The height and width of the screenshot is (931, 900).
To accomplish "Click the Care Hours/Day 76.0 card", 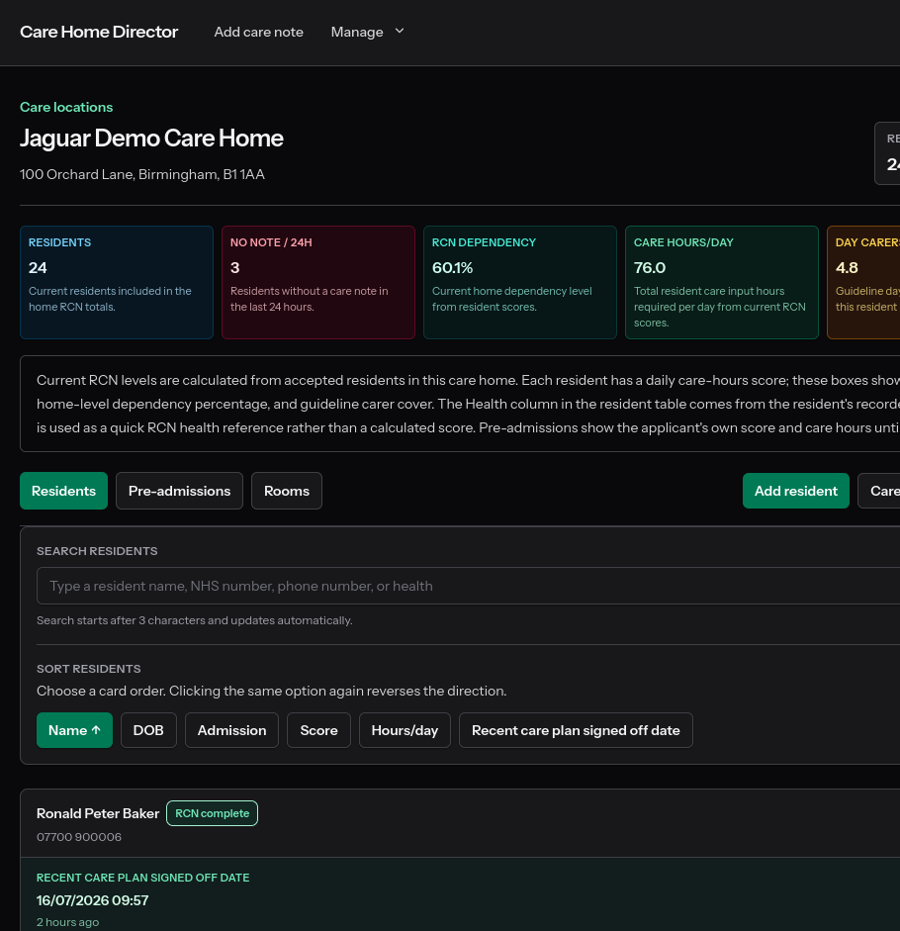I will point(722,283).
